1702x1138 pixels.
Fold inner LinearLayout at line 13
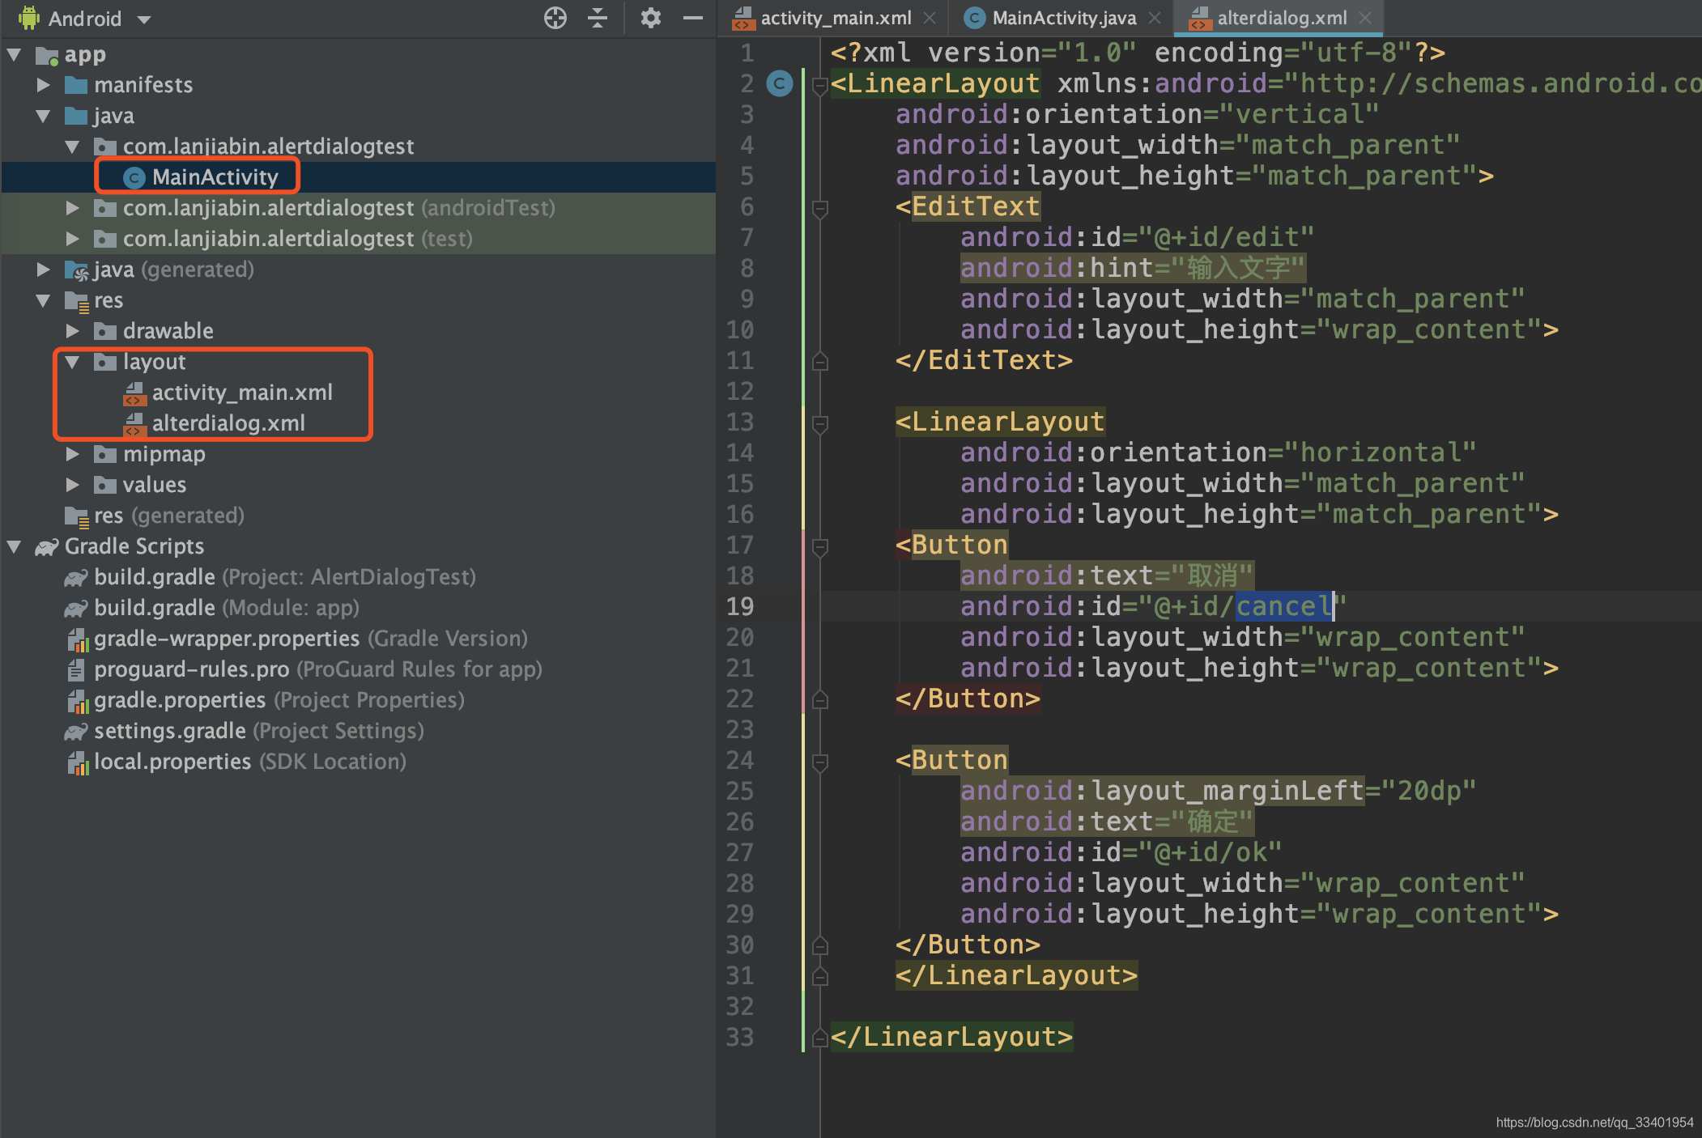point(819,424)
